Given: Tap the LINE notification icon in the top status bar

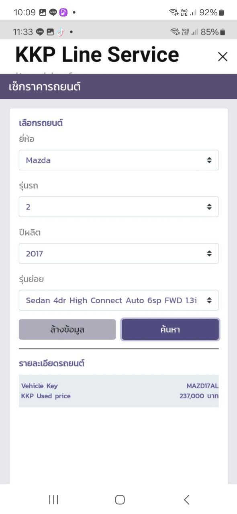Looking at the screenshot, I should pyautogui.click(x=53, y=12).
